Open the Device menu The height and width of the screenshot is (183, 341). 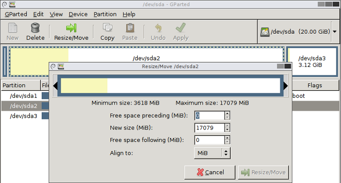(x=78, y=14)
